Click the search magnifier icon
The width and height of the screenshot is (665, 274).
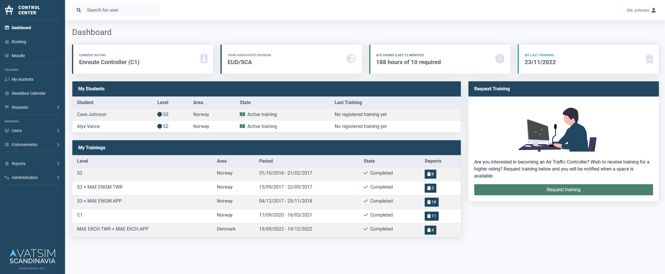(x=79, y=10)
